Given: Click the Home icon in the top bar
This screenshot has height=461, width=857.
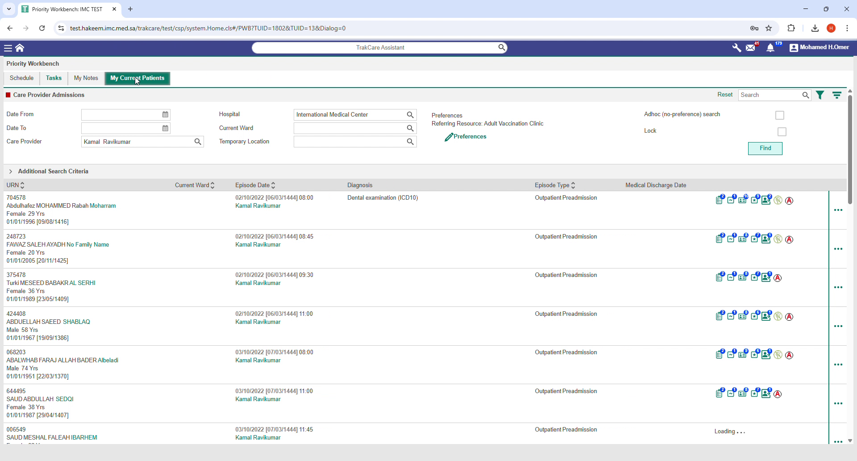Looking at the screenshot, I should coord(20,47).
